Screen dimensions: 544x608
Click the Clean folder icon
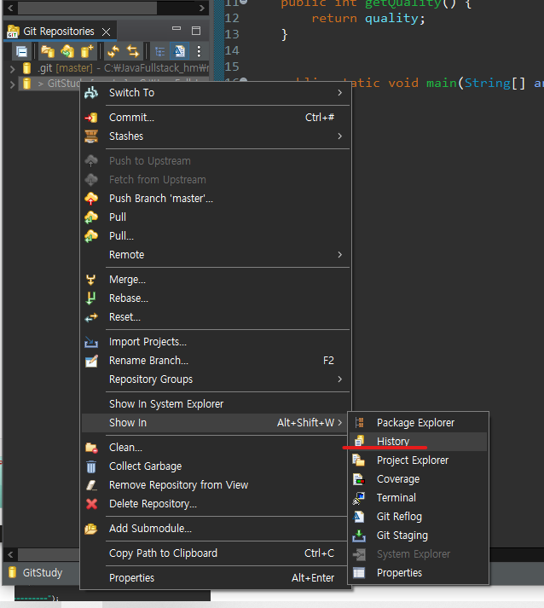click(91, 448)
